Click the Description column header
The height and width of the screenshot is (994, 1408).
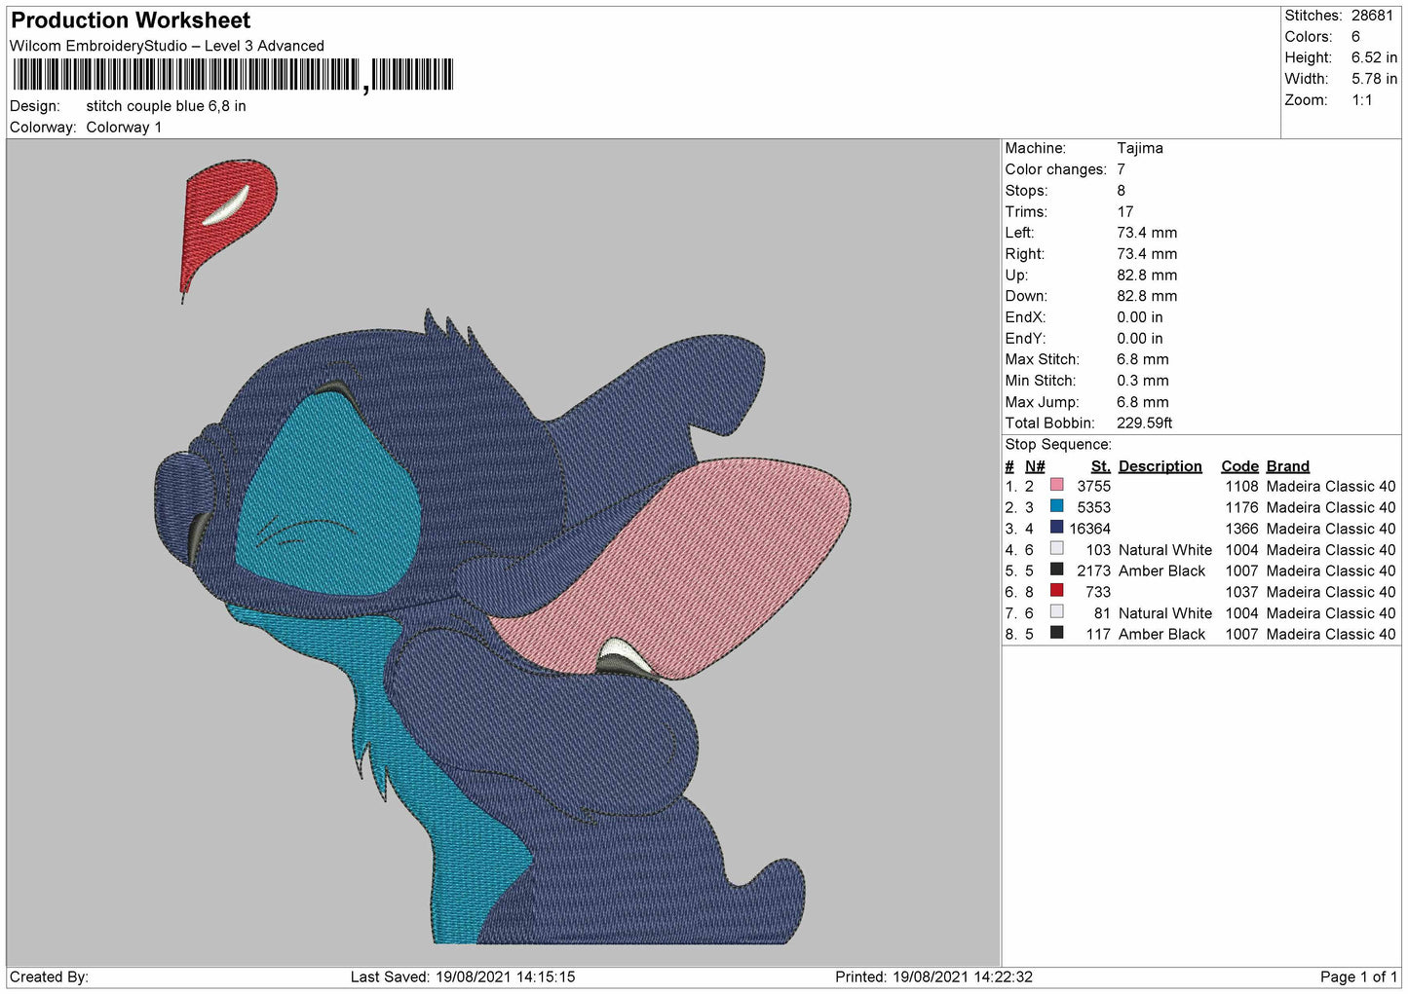[1160, 466]
